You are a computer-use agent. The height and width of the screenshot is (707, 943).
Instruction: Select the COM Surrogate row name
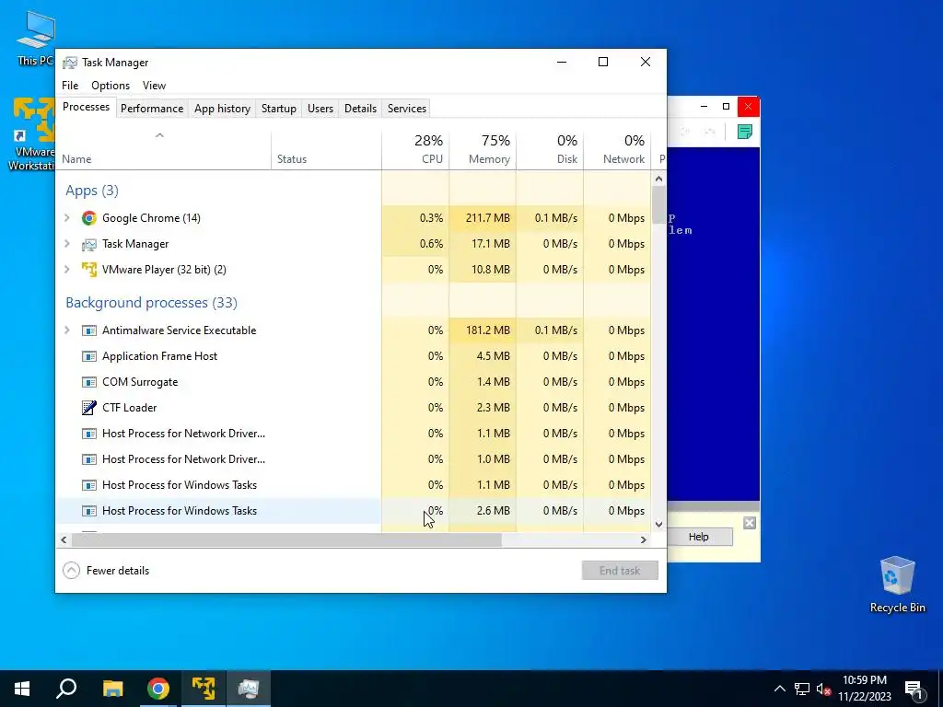click(x=140, y=382)
